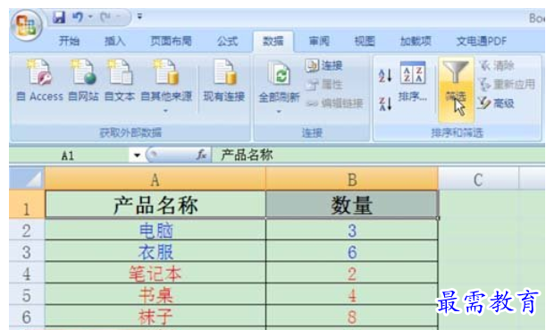The image size is (546, 330).
Task: Select the cell containing 书桌
Action: point(155,295)
